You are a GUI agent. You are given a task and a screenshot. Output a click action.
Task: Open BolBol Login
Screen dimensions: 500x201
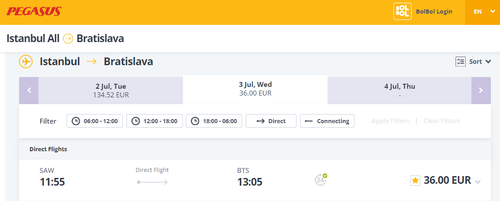tap(434, 12)
